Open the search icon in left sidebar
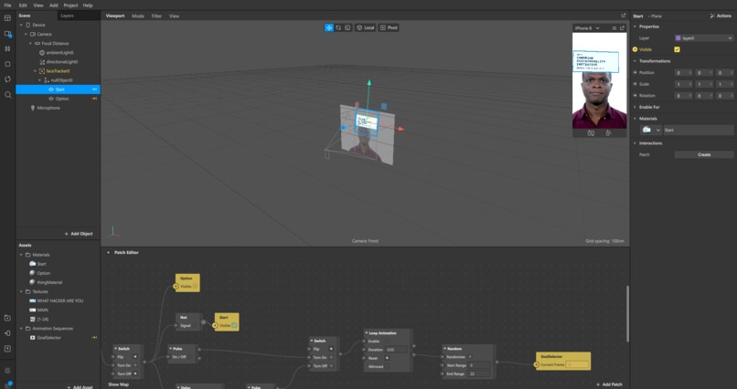 coord(7,95)
